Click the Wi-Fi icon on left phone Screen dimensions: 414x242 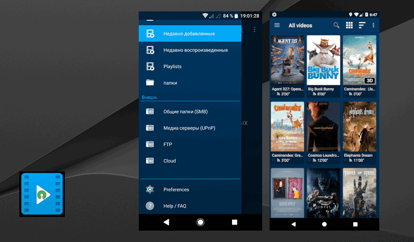point(205,16)
